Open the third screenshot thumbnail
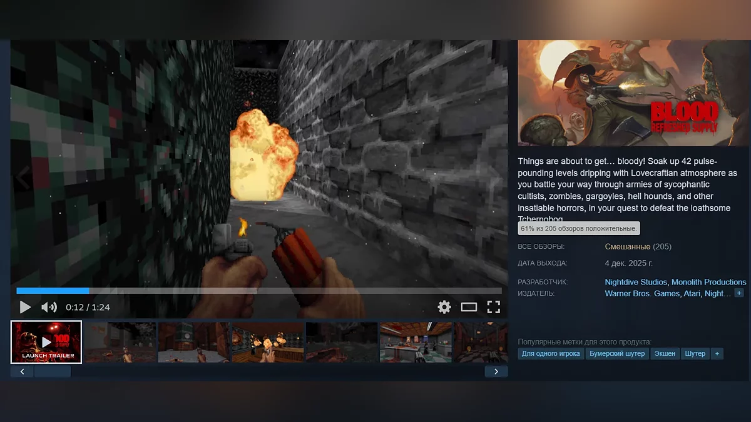 click(194, 342)
